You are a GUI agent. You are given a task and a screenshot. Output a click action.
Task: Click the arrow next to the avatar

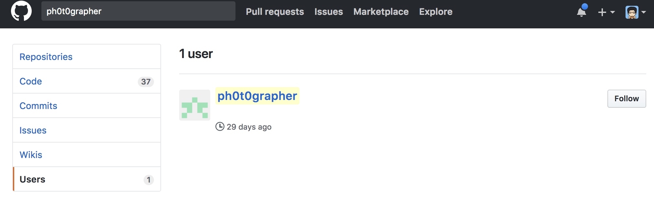(x=644, y=12)
